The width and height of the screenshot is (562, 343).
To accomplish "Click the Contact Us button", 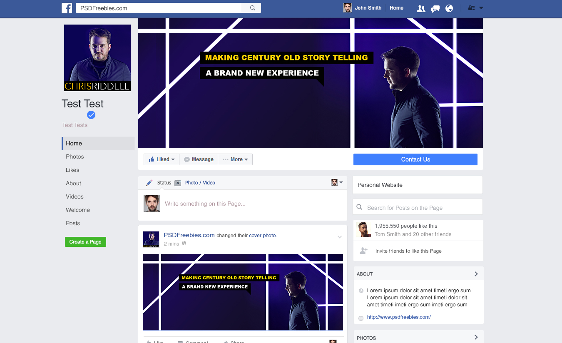I will pos(415,159).
